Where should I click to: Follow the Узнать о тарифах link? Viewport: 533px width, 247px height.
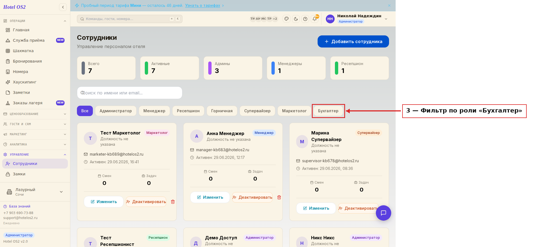(x=202, y=5)
